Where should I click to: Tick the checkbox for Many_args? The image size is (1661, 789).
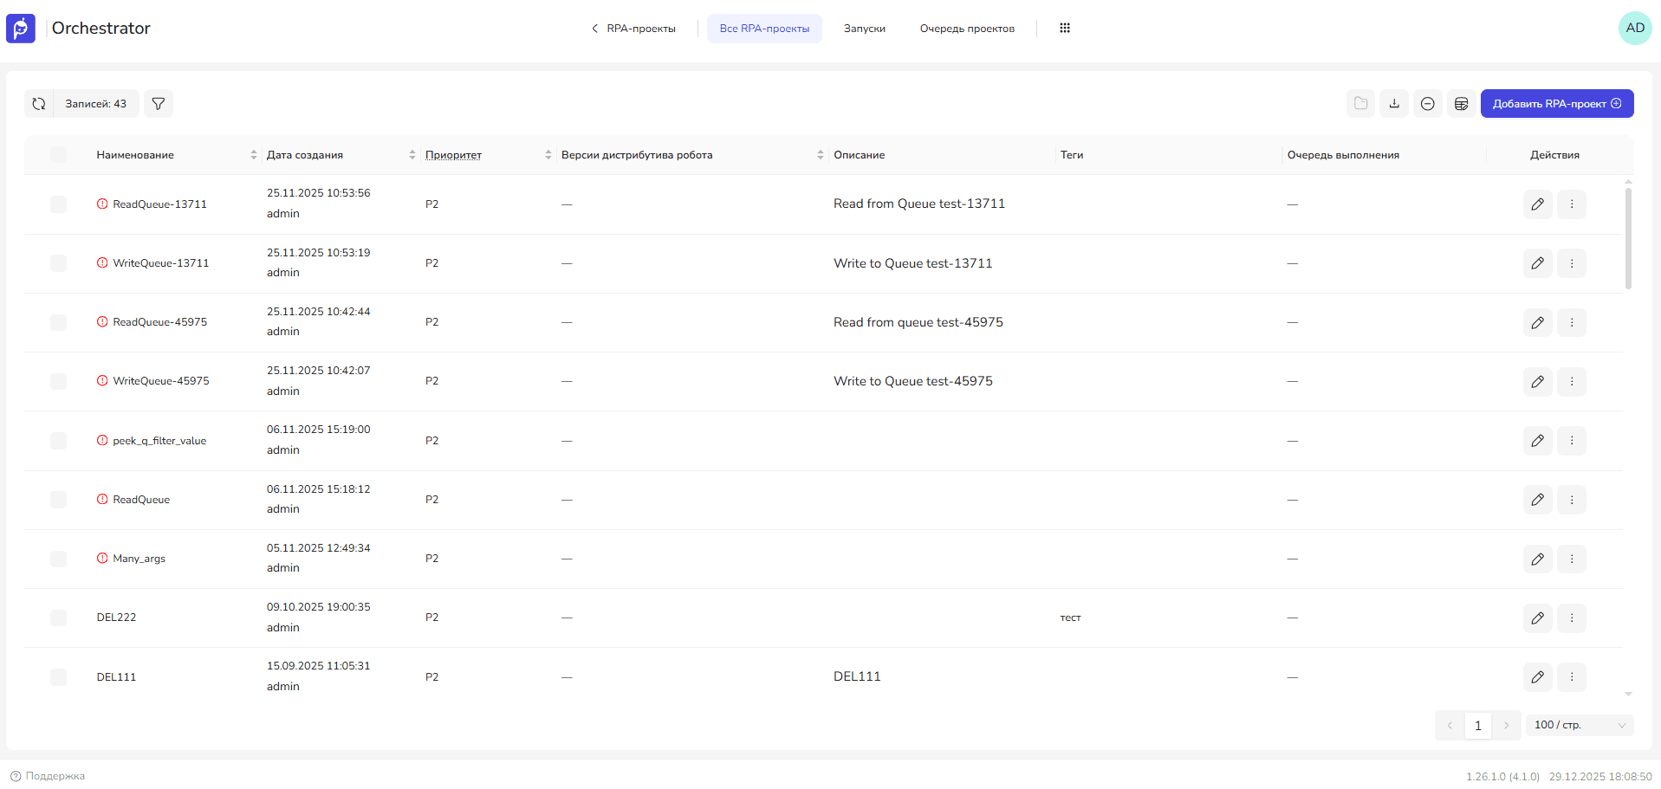58,559
